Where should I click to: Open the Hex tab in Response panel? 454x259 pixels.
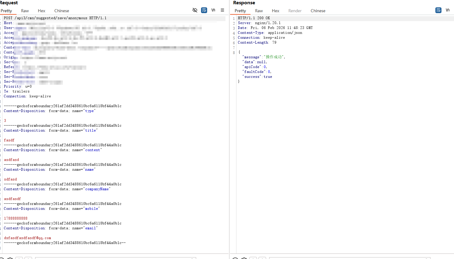point(276,11)
